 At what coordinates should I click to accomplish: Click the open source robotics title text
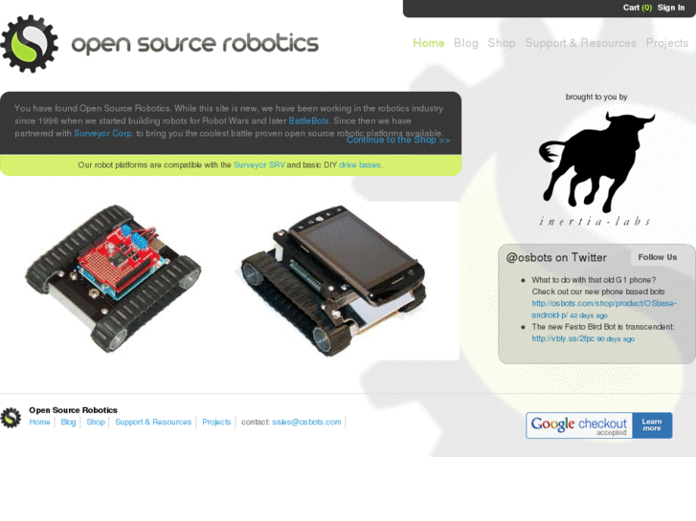point(195,43)
